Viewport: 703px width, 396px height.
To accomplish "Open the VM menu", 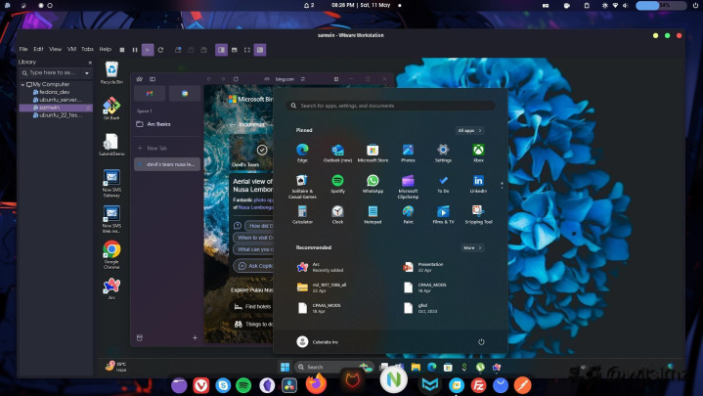I will point(71,49).
